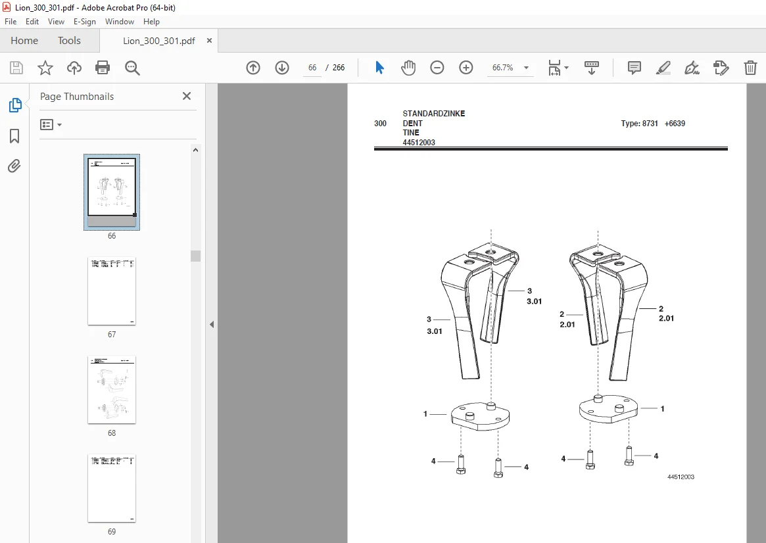Open fit page scrolling options icon
Screen dimensions: 766x543
554,68
